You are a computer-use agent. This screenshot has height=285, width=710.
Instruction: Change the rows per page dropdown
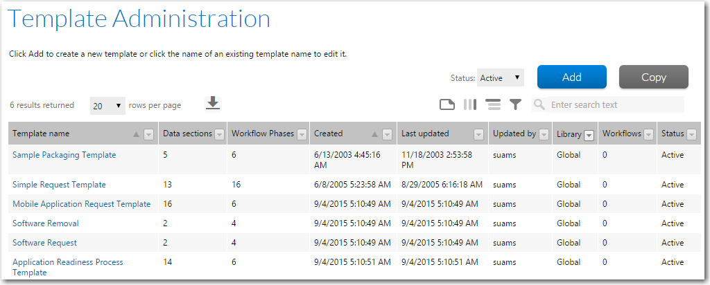(x=107, y=106)
